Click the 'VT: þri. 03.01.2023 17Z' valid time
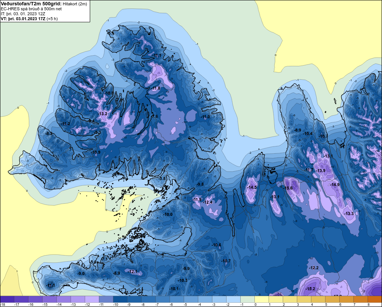 pyautogui.click(x=23, y=19)
